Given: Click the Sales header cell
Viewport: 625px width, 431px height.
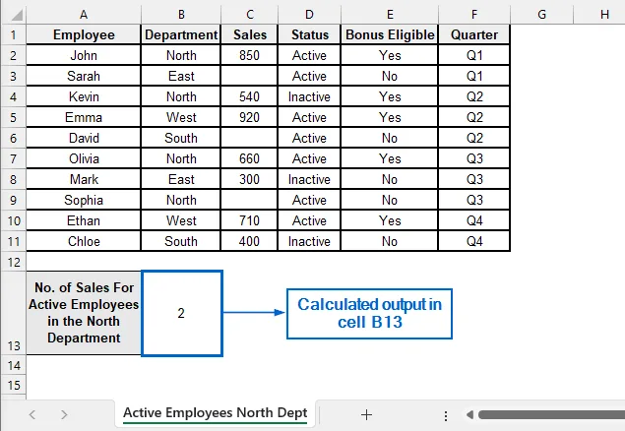Looking at the screenshot, I should (x=250, y=34).
